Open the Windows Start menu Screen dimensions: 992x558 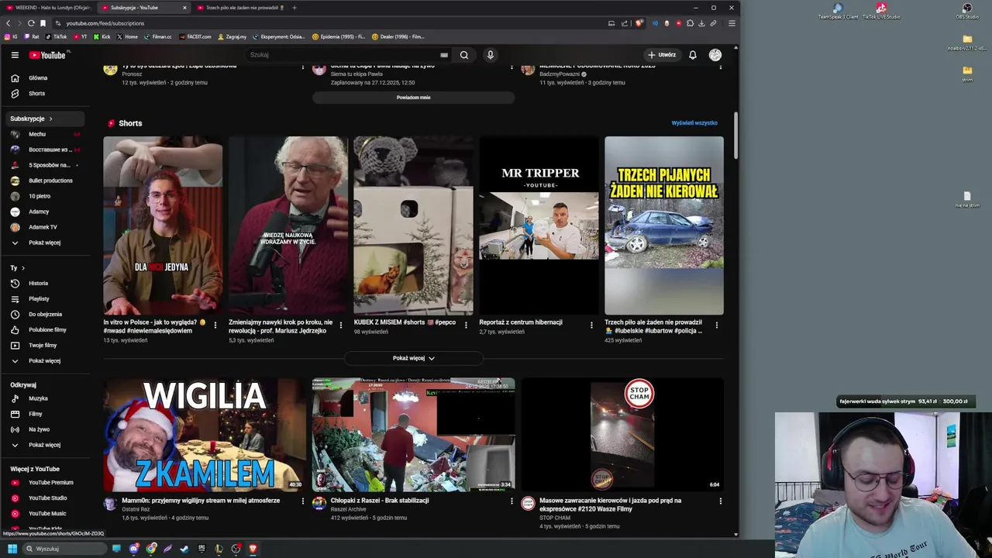tap(12, 549)
